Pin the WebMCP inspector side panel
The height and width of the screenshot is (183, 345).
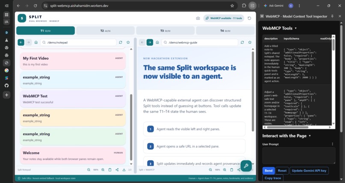(332, 16)
